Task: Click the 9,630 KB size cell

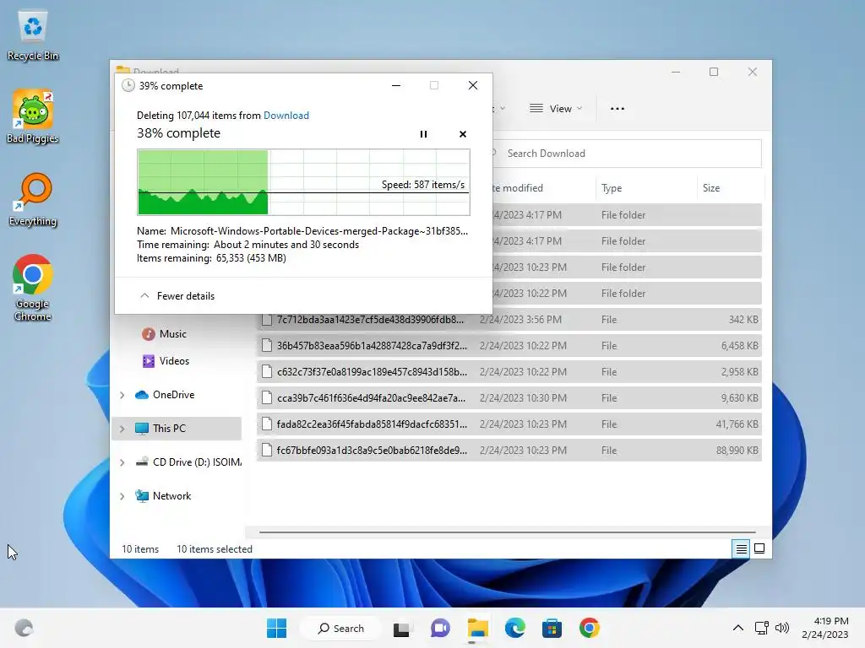Action: coord(739,398)
